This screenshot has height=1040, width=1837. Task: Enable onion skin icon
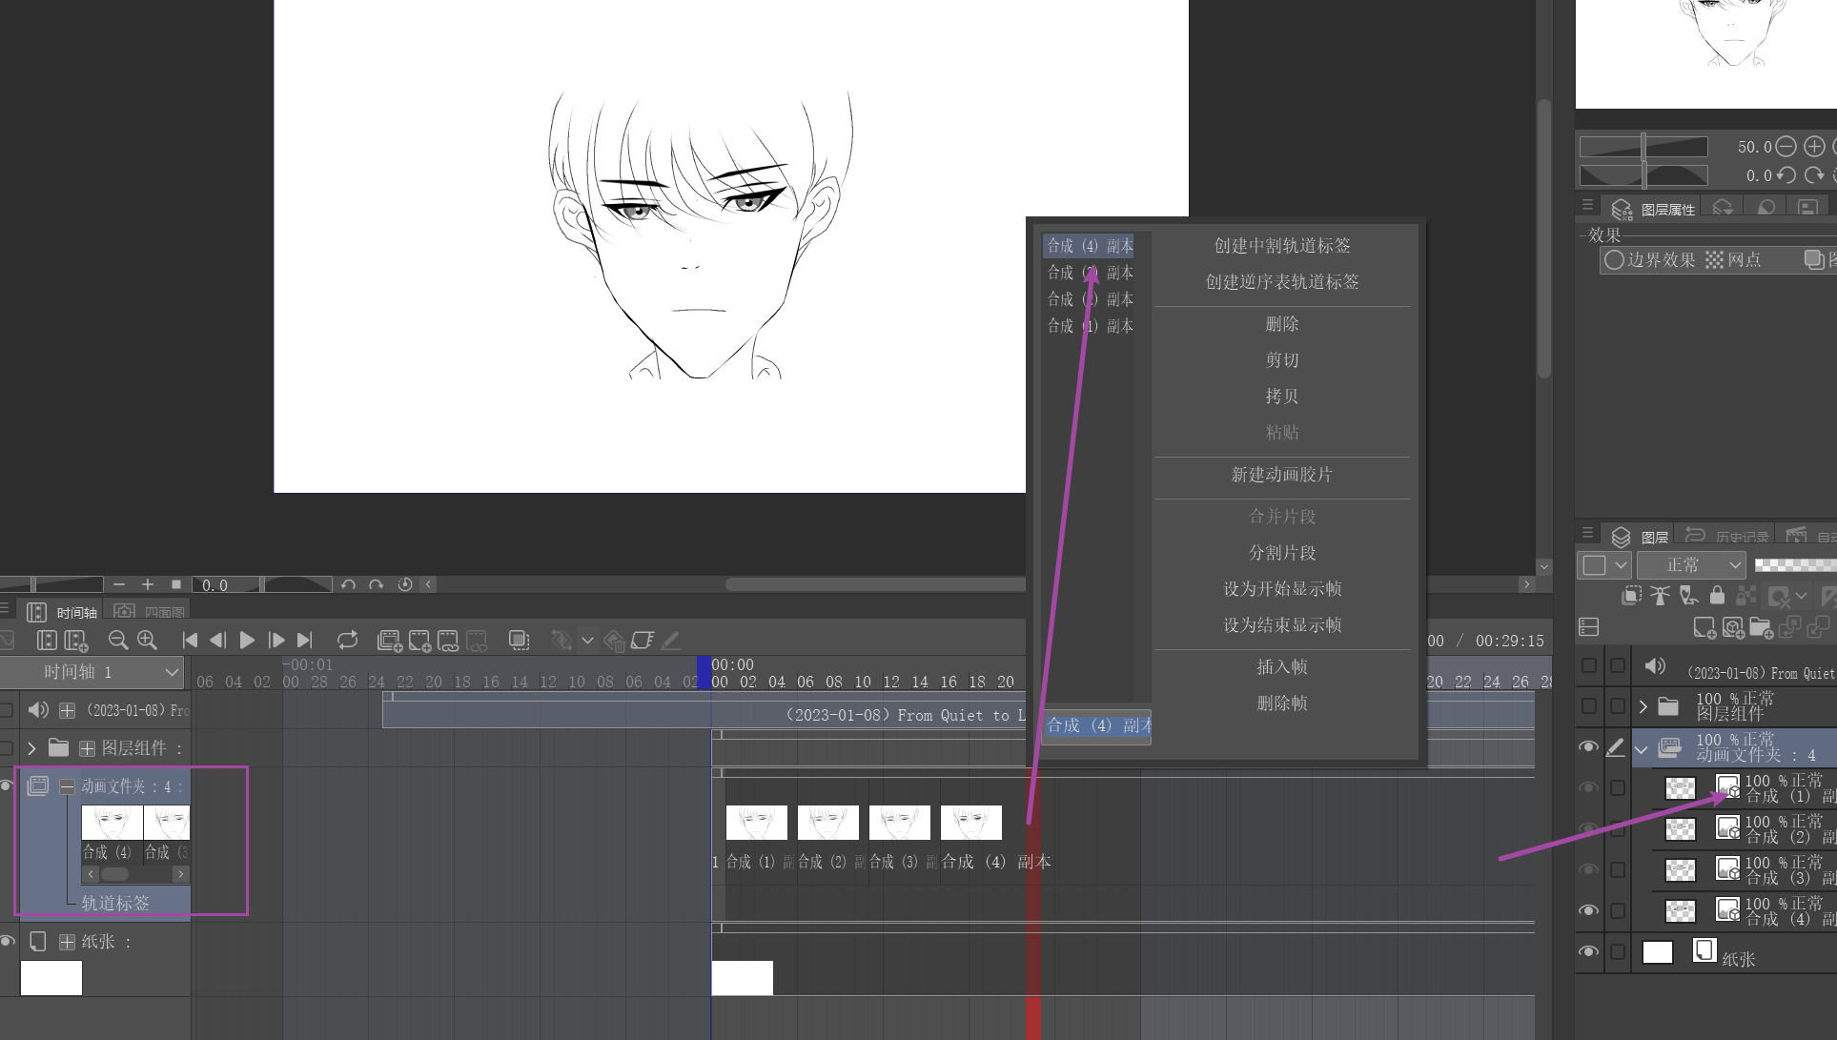(519, 641)
